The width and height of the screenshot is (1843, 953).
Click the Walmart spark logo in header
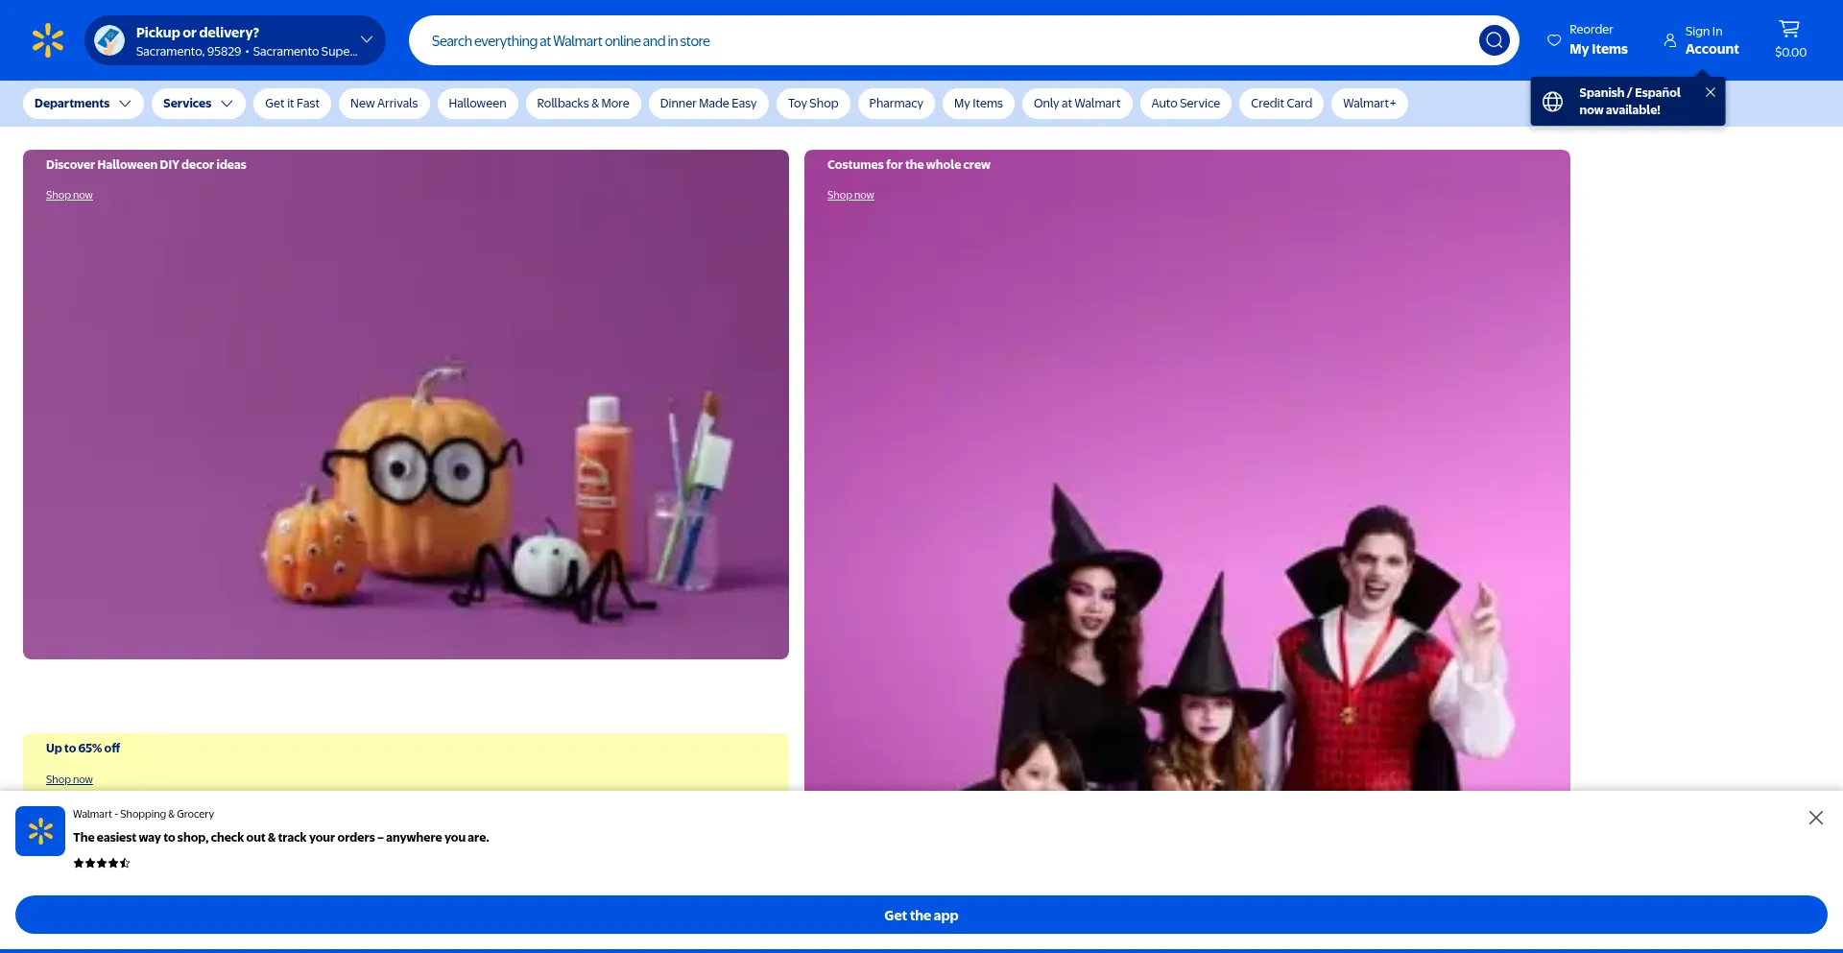[x=47, y=40]
